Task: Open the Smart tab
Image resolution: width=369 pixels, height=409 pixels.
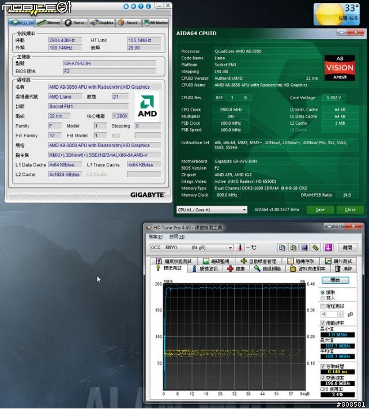Action: pyautogui.click(x=129, y=22)
